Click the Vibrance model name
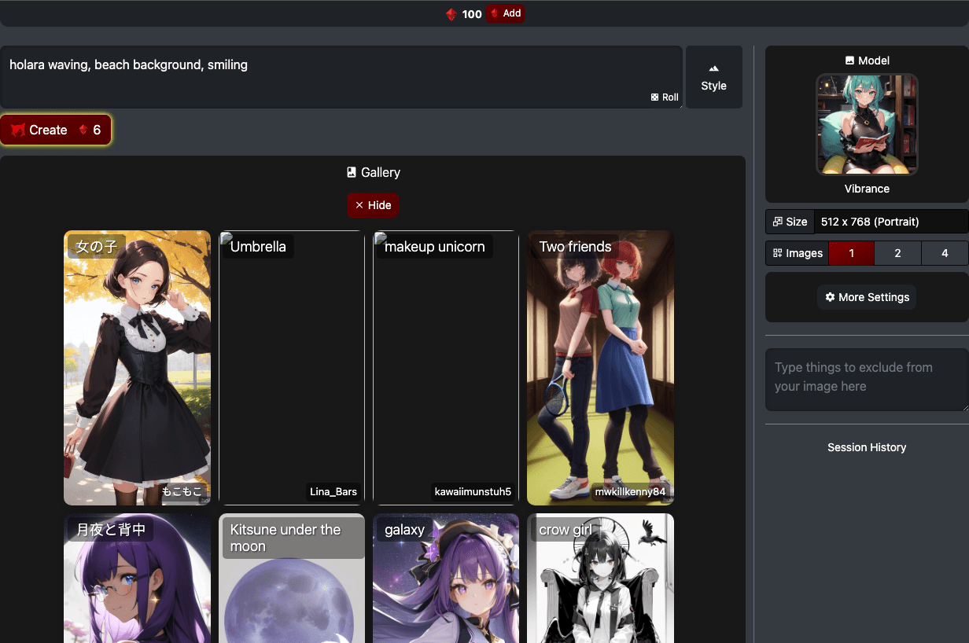Screen dimensions: 969x643 (867, 189)
